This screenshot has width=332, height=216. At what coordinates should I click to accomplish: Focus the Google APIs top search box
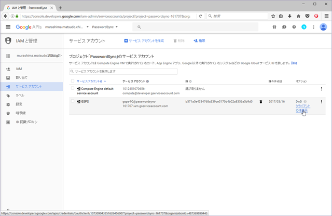[195, 27]
